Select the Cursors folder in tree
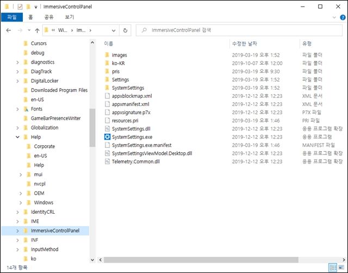Image resolution: width=348 pixels, height=273 pixels. tap(39, 44)
